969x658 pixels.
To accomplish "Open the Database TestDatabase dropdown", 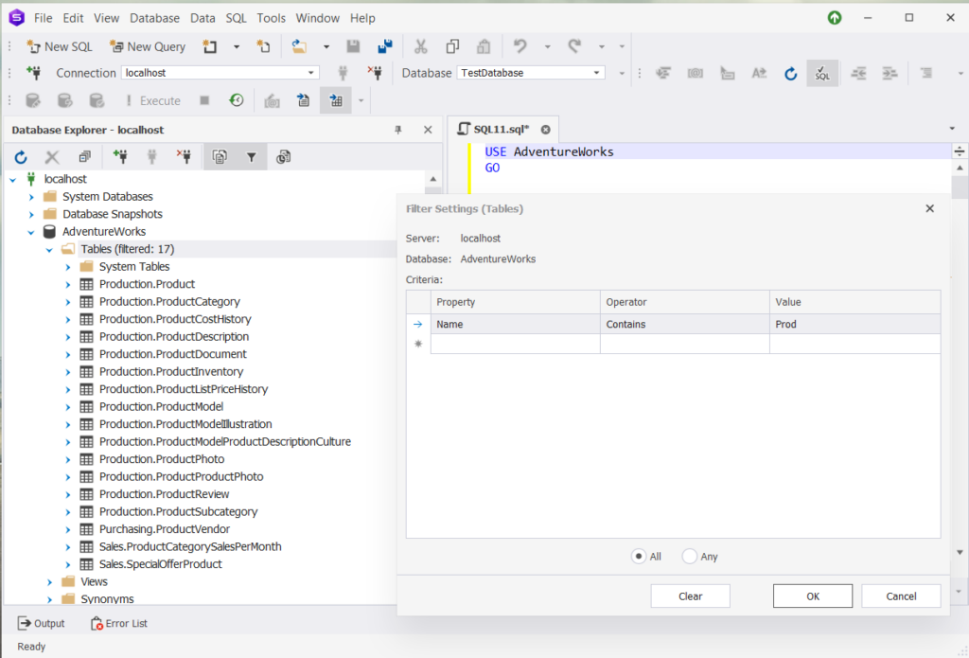I will click(597, 73).
